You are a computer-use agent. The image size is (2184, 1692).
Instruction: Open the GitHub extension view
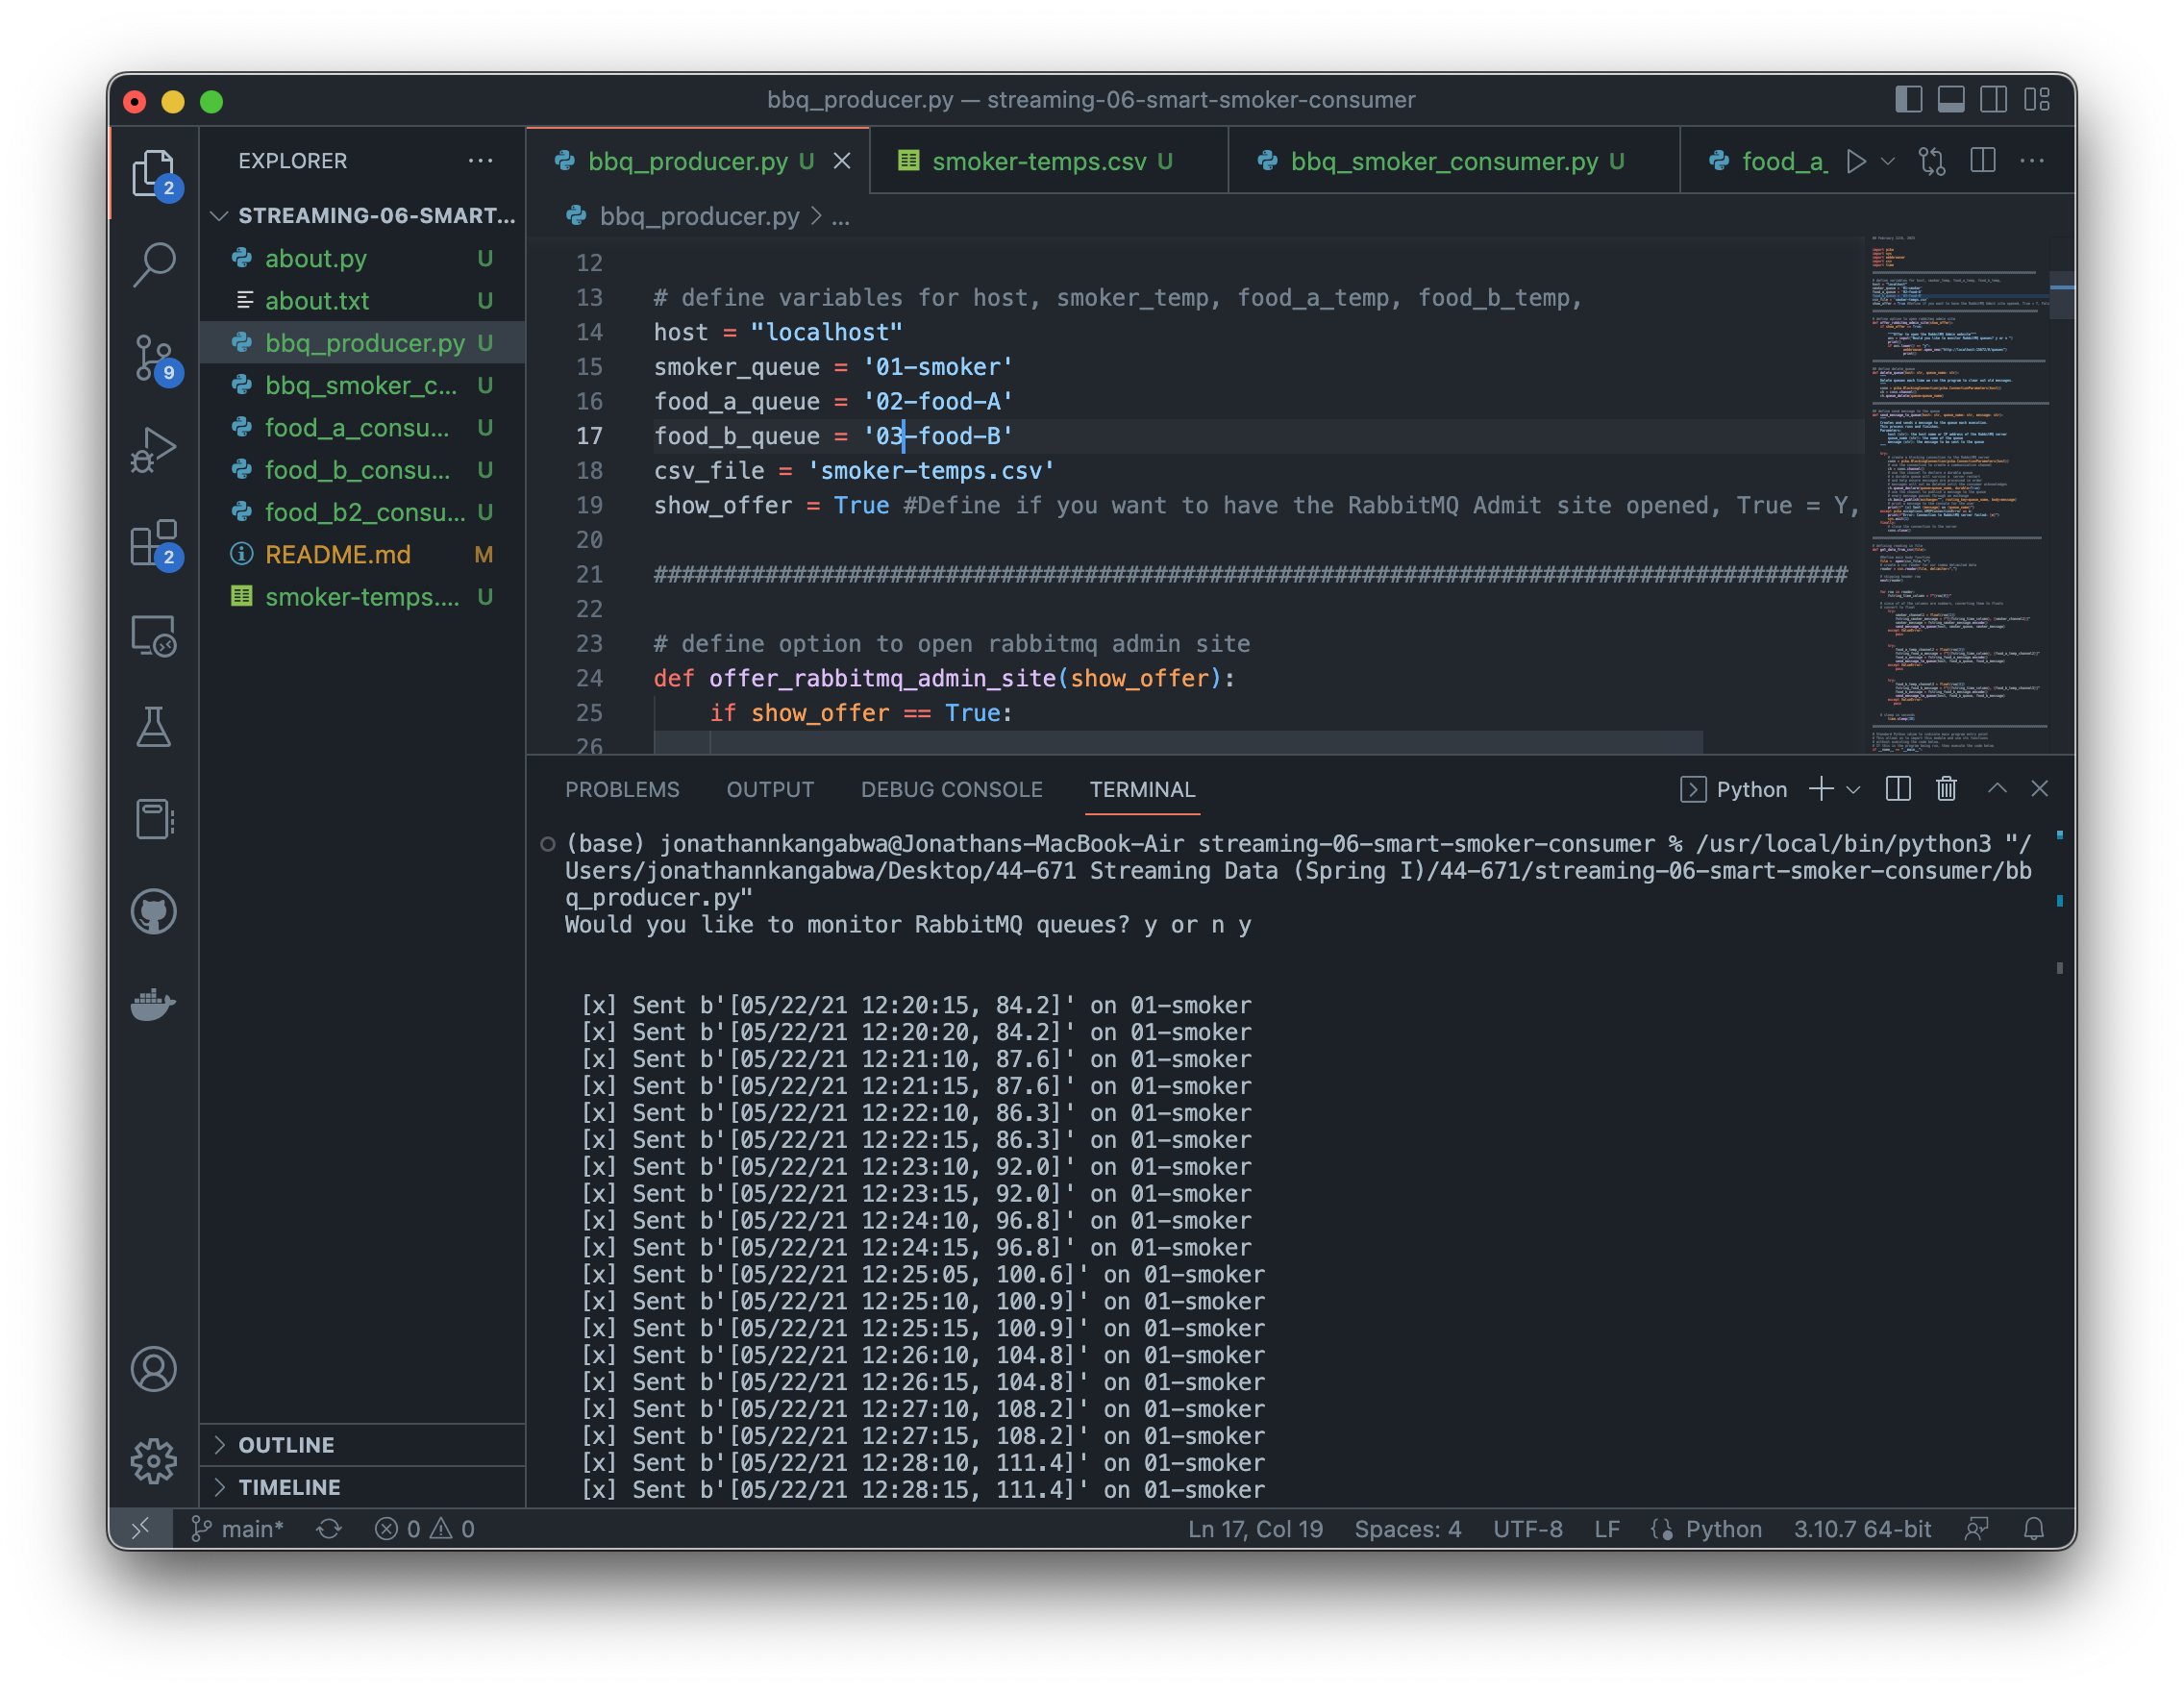tap(153, 912)
